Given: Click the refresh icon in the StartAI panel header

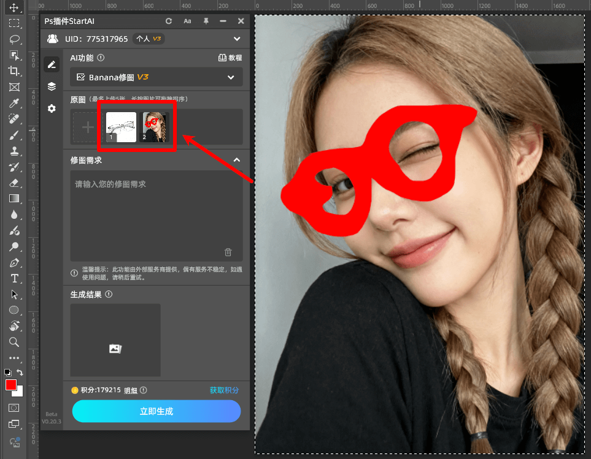Looking at the screenshot, I should tap(169, 20).
